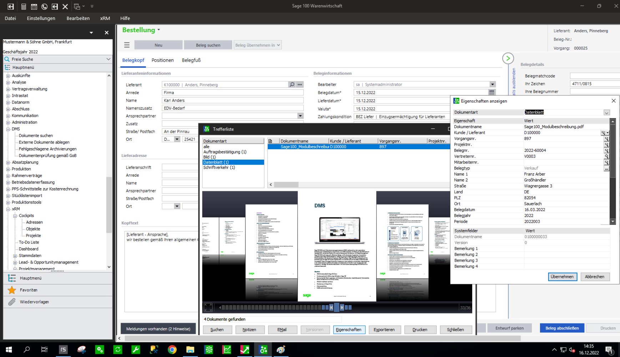
Task: Expand the Produktion tree node
Action: pyautogui.click(x=8, y=169)
